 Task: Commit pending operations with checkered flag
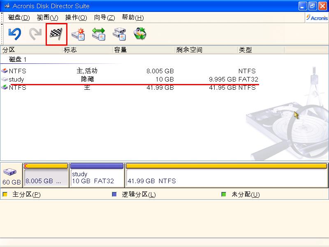pyautogui.click(x=56, y=34)
